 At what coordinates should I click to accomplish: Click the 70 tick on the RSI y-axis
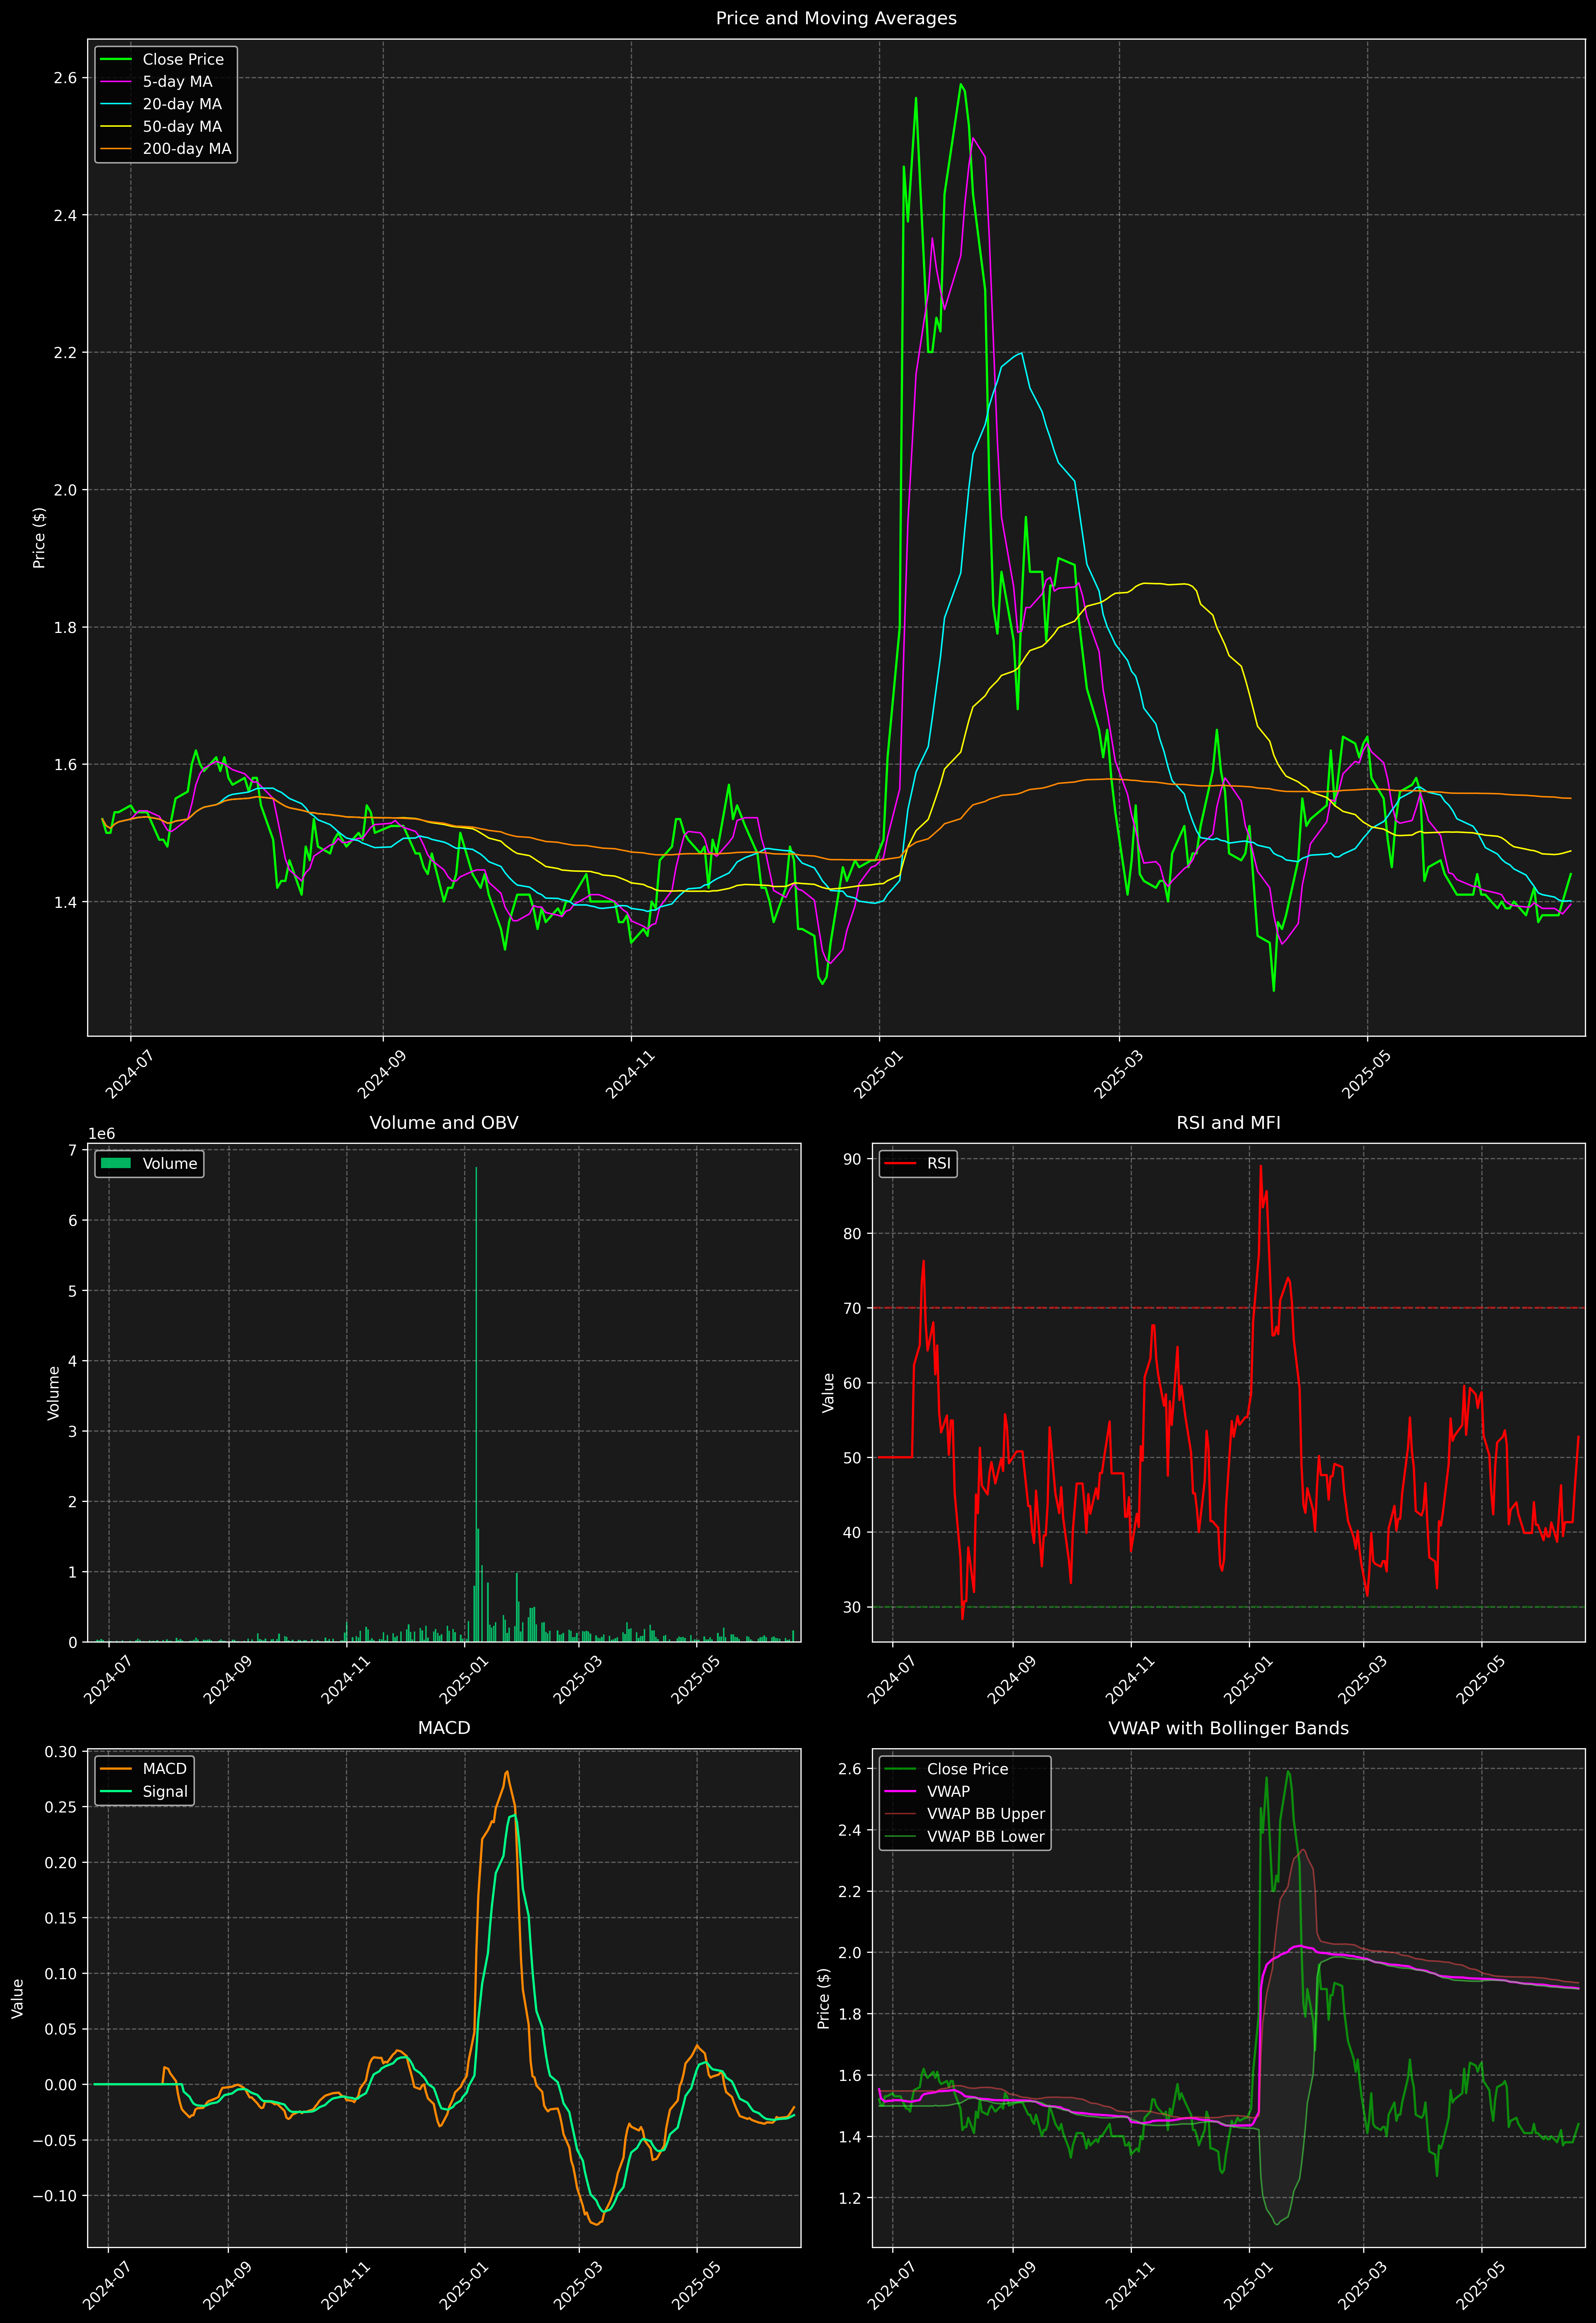pyautogui.click(x=852, y=1308)
